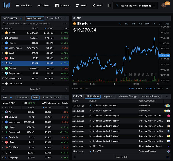Open Aave V2 event entry
The image size is (173, 161).
coord(97,151)
